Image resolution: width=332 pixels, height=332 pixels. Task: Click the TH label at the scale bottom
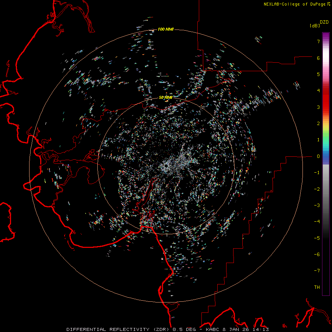point(317,287)
